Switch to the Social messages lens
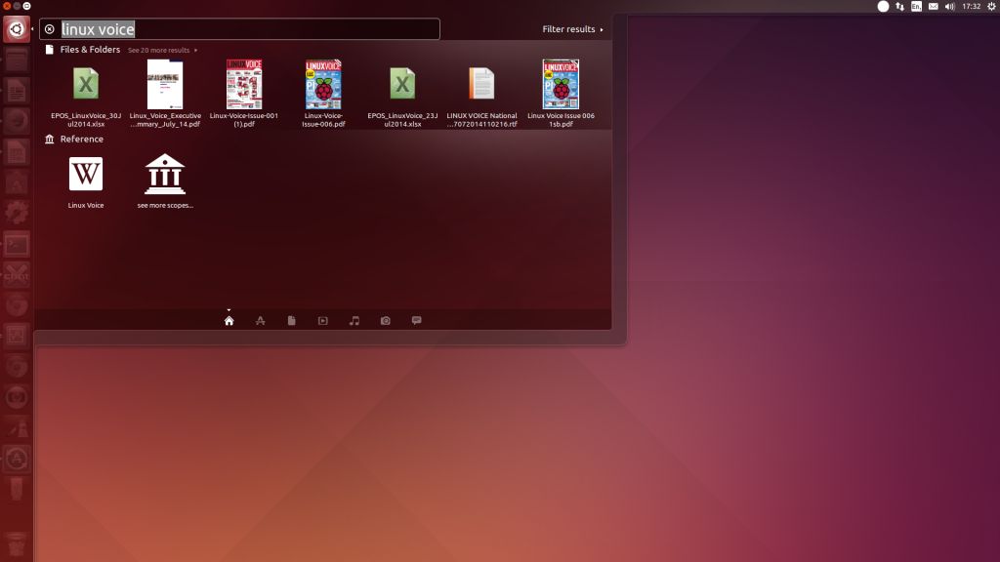The width and height of the screenshot is (1000, 562). pos(416,320)
